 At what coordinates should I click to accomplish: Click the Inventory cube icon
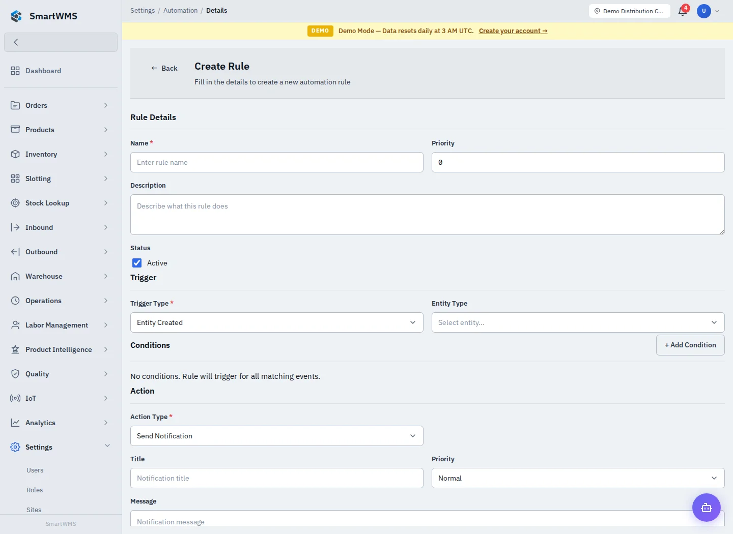coord(15,154)
